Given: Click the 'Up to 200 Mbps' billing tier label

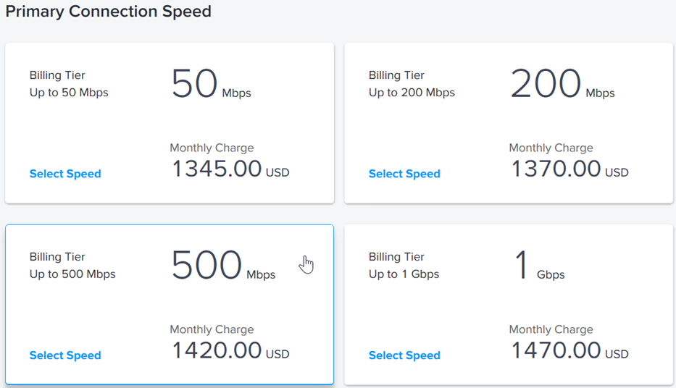Looking at the screenshot, I should 412,93.
